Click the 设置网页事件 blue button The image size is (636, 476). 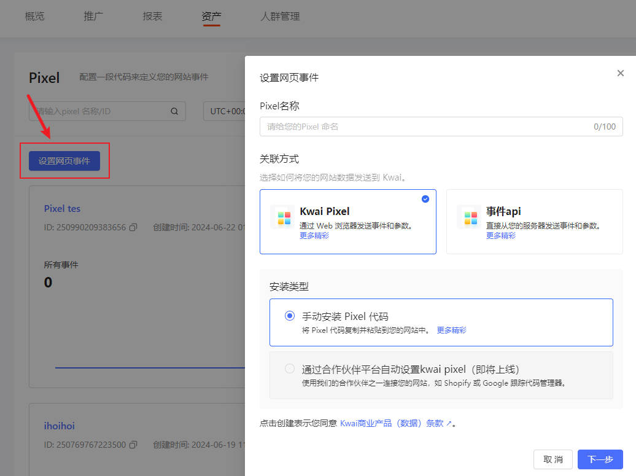point(64,161)
